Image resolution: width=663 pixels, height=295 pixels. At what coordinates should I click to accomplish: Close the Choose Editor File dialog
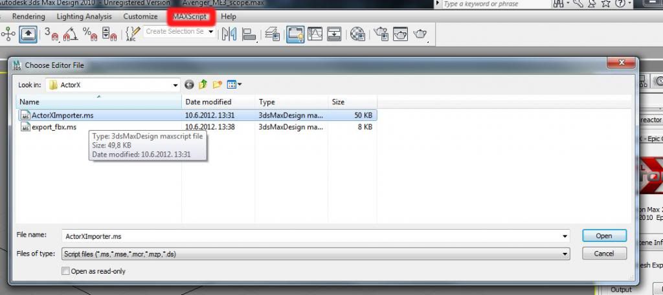tap(621, 63)
